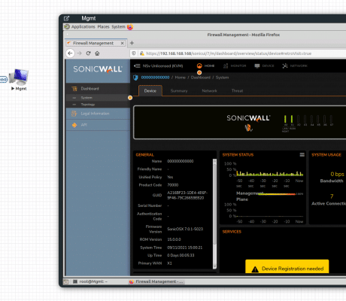This screenshot has width=346, height=301.
Task: Click the scrollbar down arrow in General panel
Action: pos(214,266)
